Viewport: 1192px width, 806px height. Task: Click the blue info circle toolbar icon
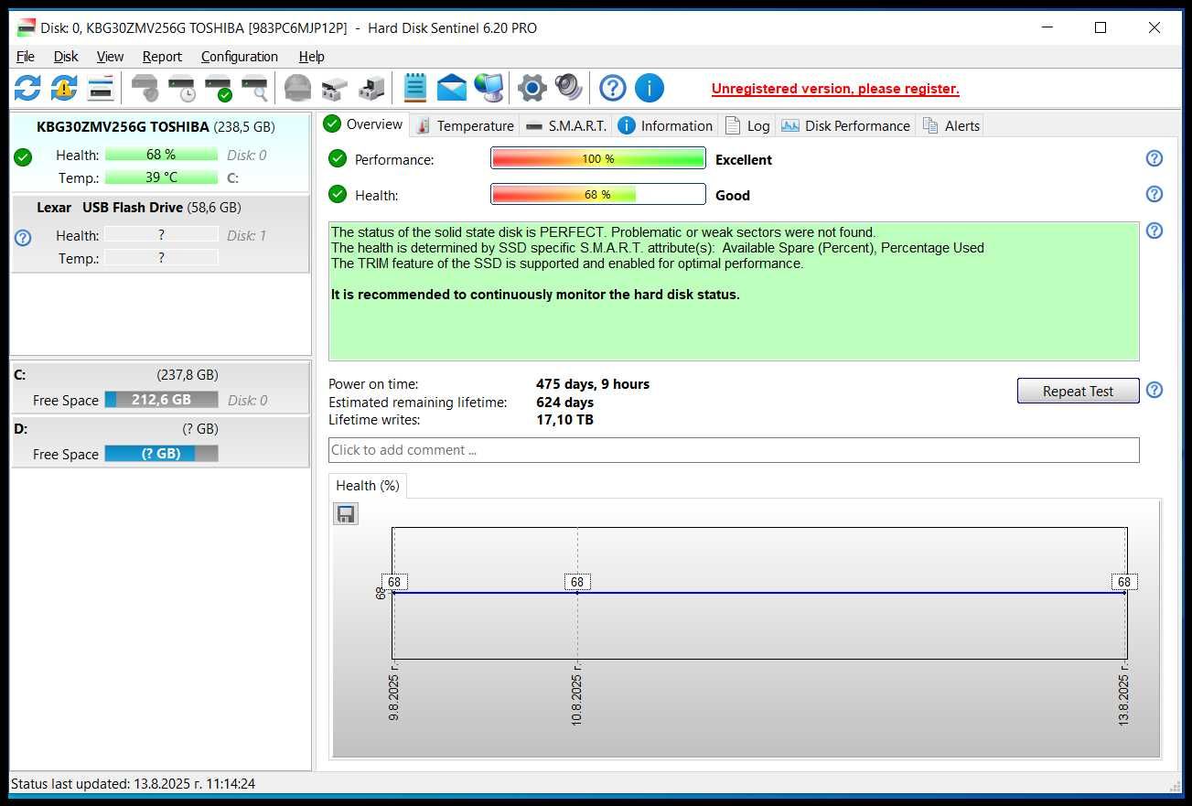pyautogui.click(x=650, y=88)
